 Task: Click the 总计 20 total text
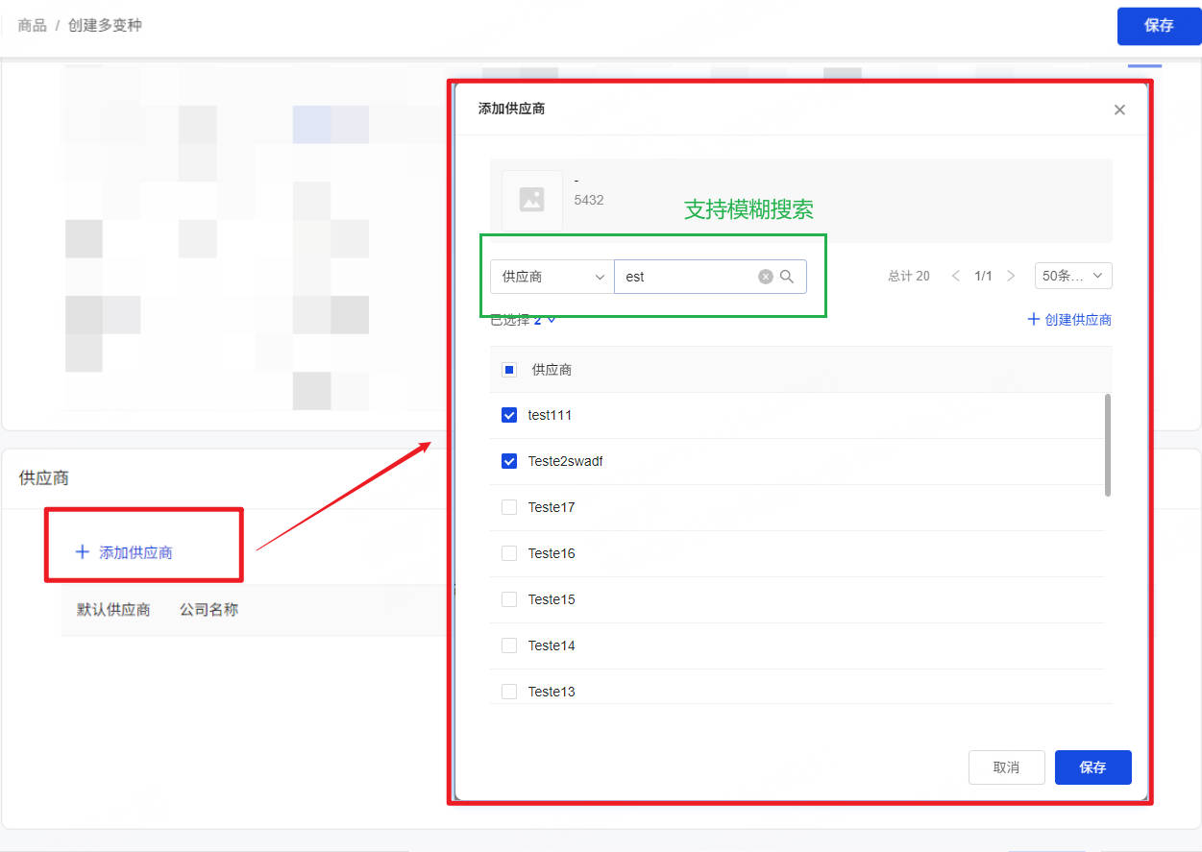click(909, 276)
